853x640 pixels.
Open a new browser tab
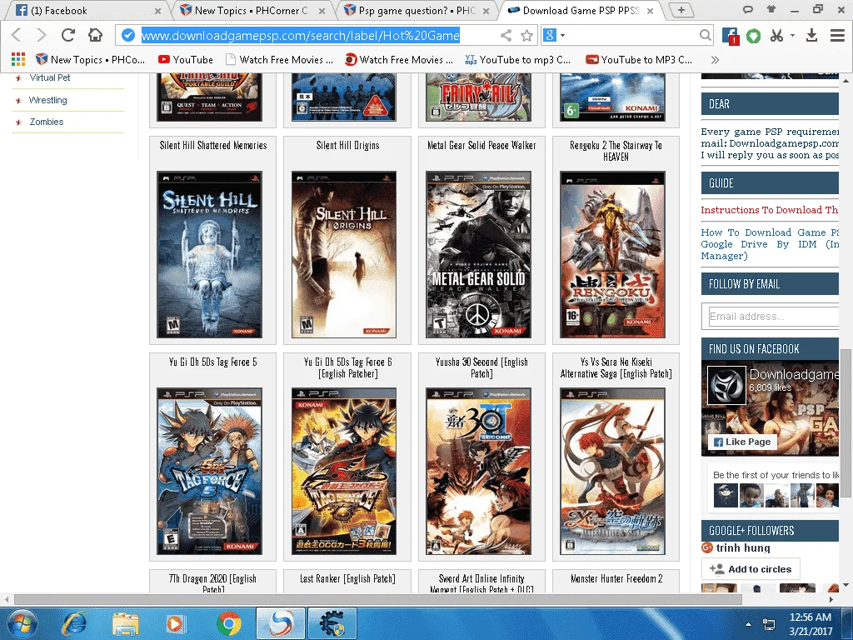[681, 10]
